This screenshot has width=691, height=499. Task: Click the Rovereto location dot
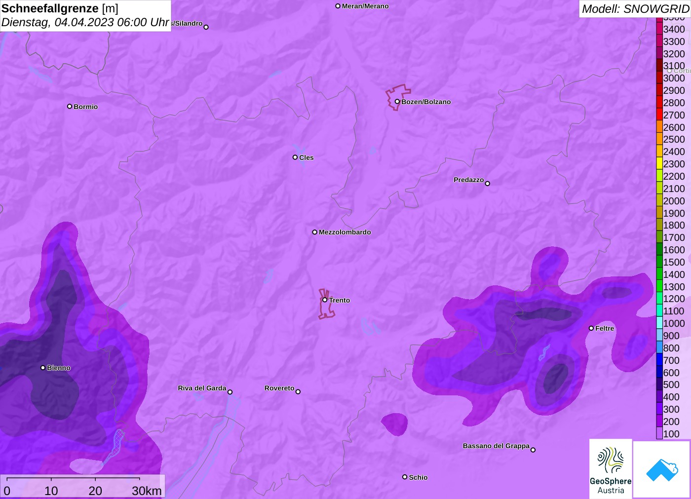[298, 392]
